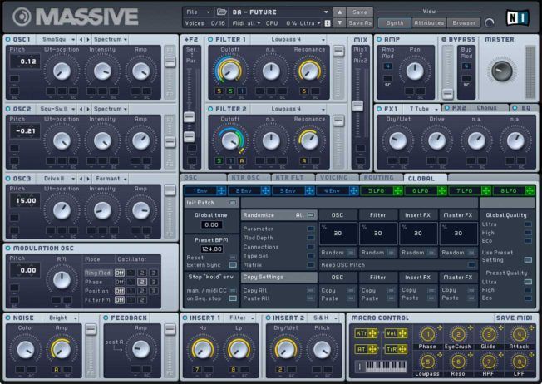542x384 pixels.
Task: Open the preset folder icon
Action: coord(222,12)
